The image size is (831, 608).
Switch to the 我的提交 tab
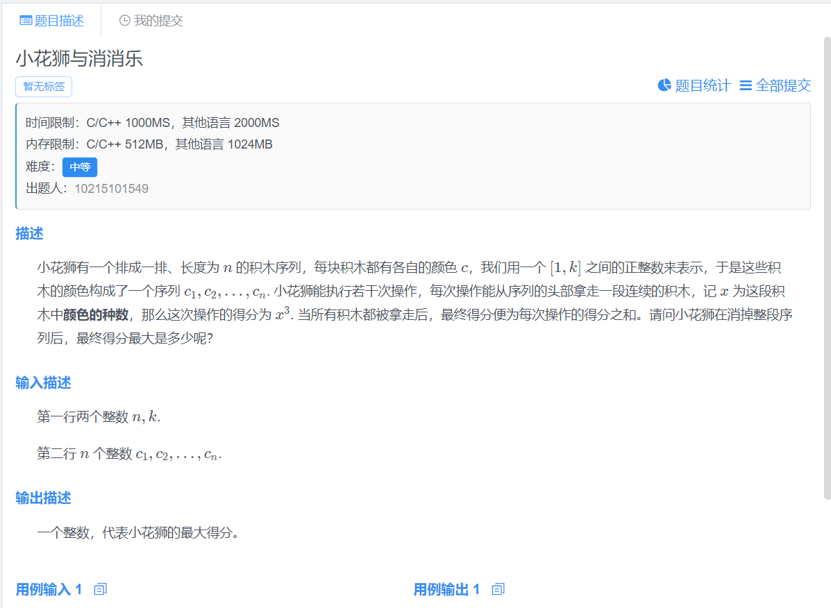(158, 21)
